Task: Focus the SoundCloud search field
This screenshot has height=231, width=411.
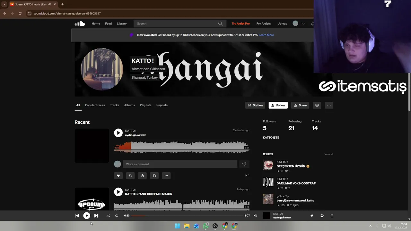Action: point(180,23)
